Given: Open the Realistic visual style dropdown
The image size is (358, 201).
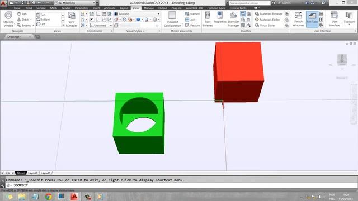Looking at the screenshot, I should (136, 14).
